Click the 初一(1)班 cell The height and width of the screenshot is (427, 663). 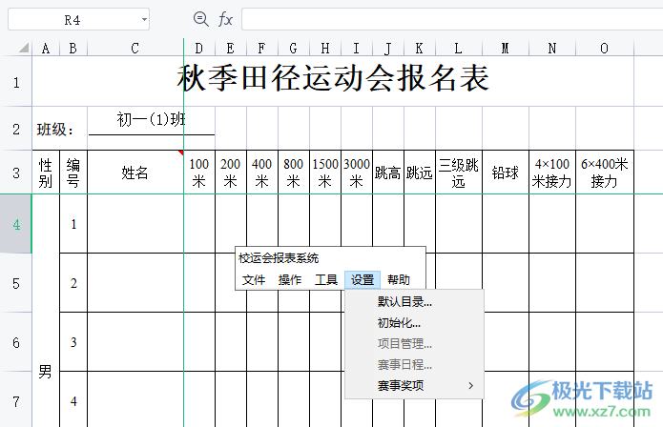click(151, 120)
